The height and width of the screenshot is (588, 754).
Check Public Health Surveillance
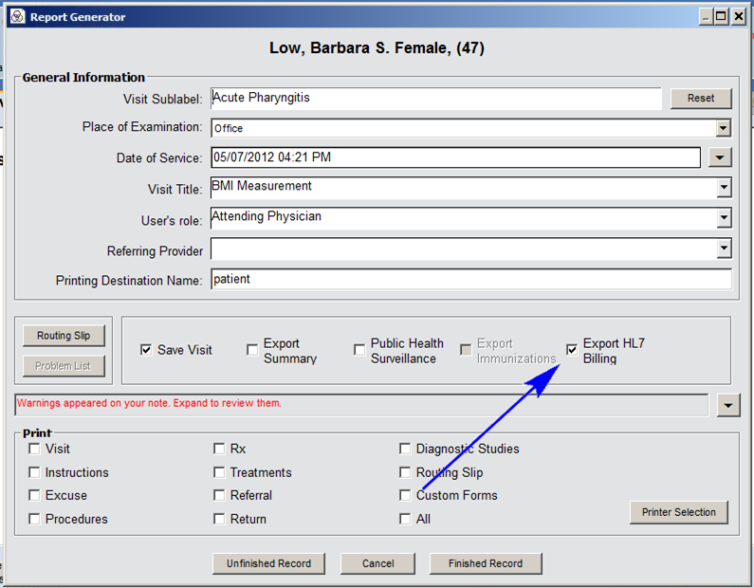[x=359, y=350]
